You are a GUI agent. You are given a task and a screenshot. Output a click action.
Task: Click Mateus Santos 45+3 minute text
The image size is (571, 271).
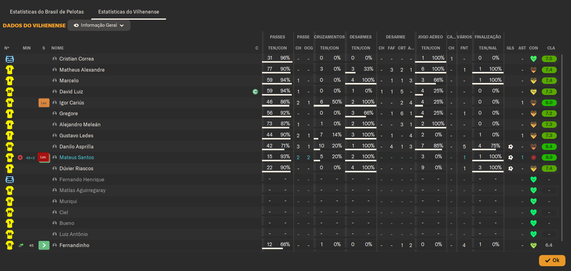click(x=30, y=158)
